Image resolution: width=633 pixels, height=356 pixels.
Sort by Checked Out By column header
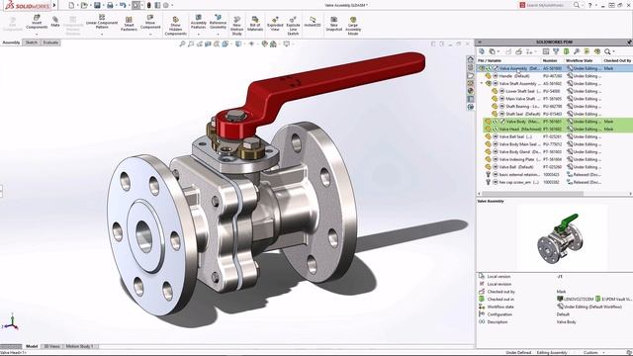[x=617, y=60]
